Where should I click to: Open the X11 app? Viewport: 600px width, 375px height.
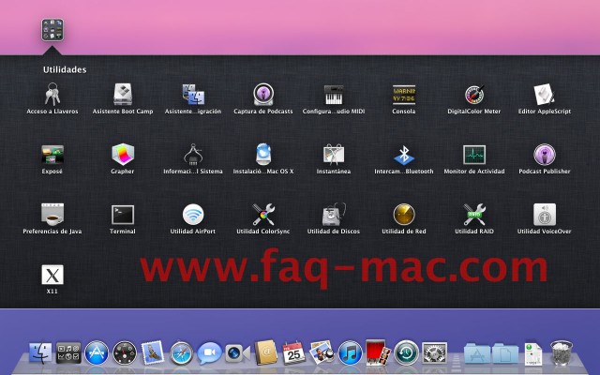tap(52, 275)
